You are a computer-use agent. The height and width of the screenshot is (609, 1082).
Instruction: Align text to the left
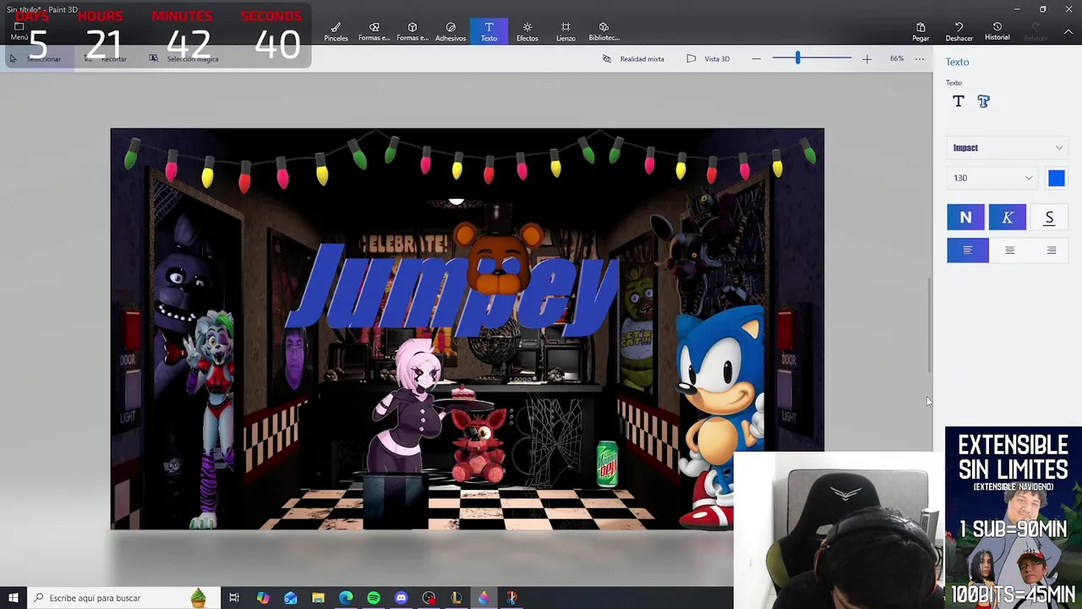coord(968,250)
